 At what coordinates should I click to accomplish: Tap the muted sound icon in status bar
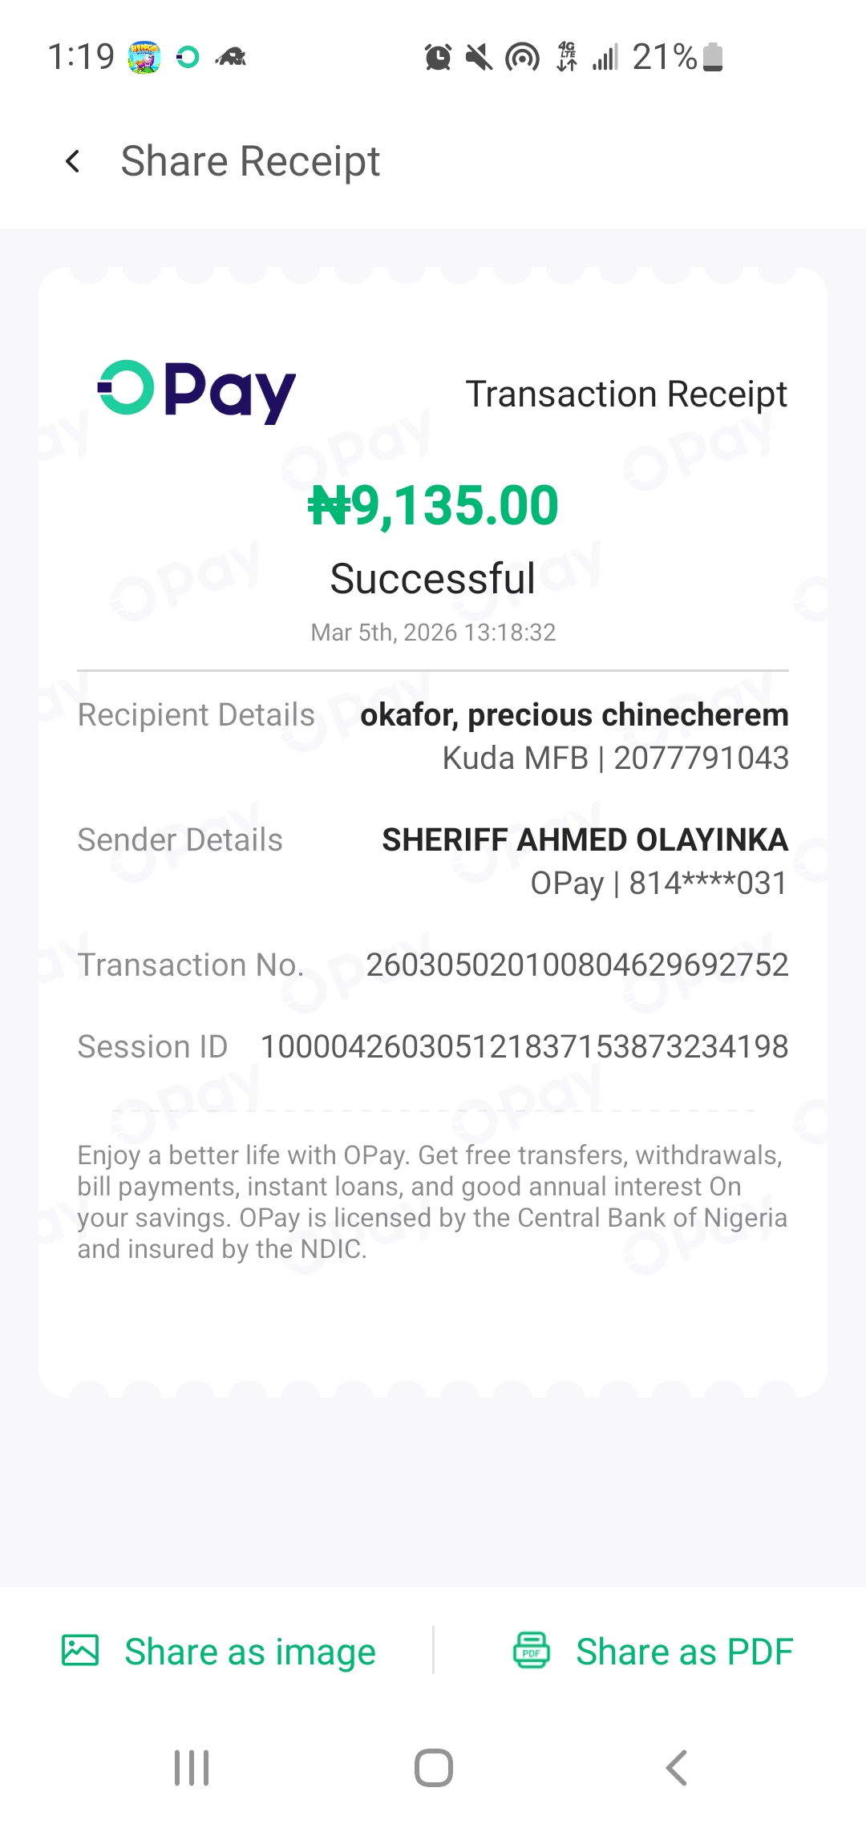click(480, 58)
